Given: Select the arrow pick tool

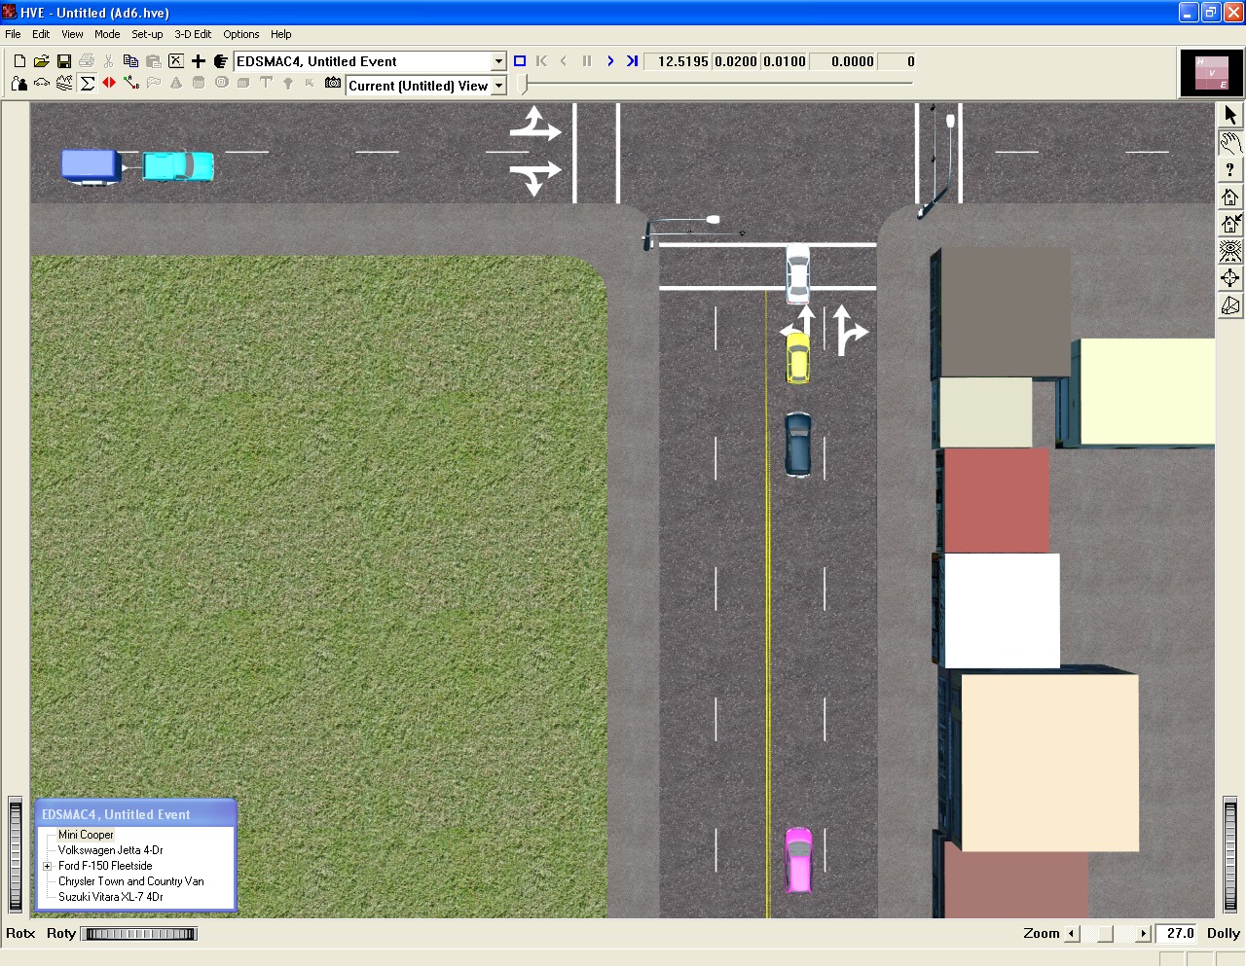Looking at the screenshot, I should [x=1230, y=115].
